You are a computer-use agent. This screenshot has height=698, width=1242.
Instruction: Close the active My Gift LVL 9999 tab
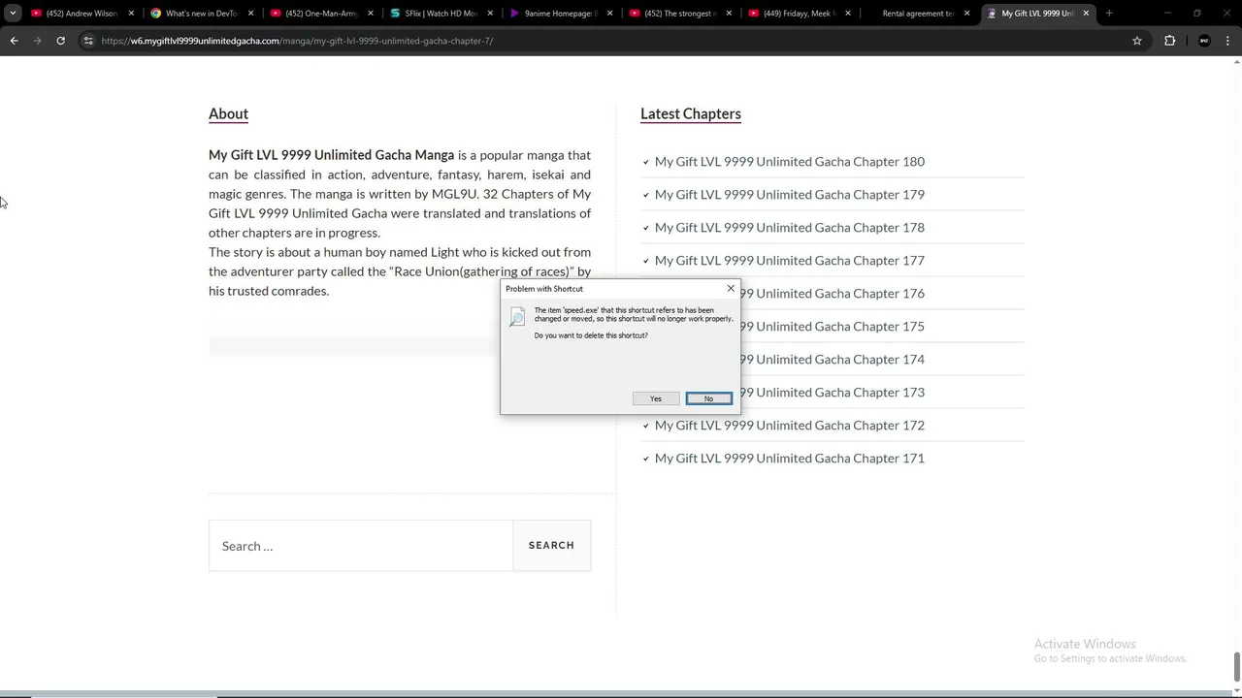pos(1086,14)
